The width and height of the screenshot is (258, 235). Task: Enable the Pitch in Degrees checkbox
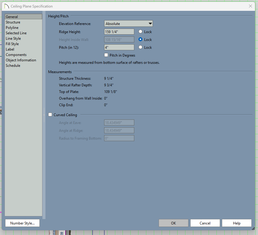click(x=106, y=55)
